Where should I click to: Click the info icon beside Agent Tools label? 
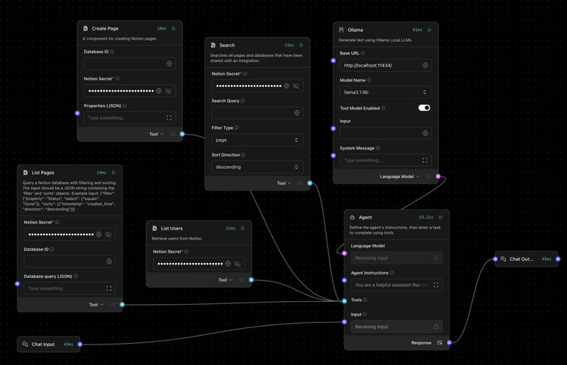365,300
